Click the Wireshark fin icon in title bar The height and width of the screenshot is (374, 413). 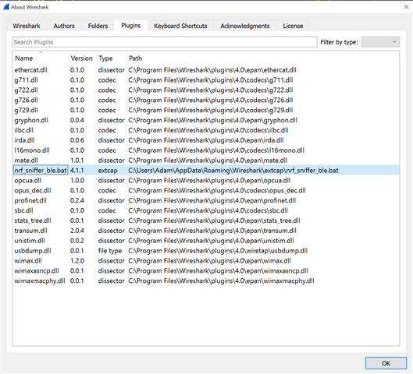point(6,7)
